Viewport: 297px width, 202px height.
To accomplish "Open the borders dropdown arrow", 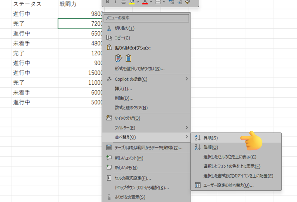I will tap(164, 2).
